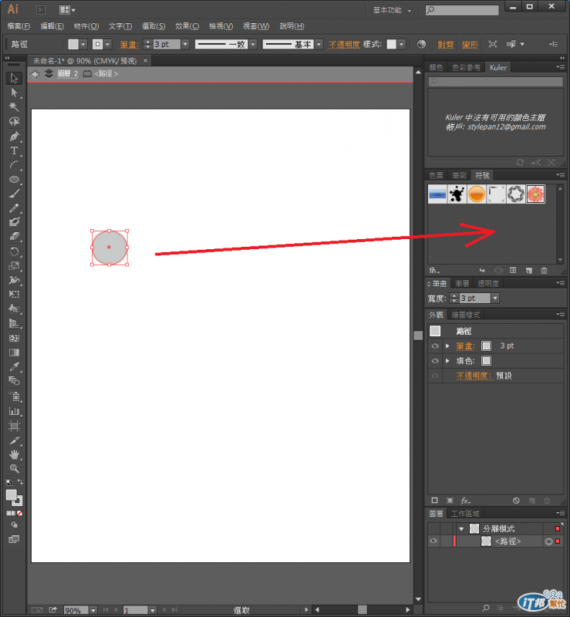
Task: Open the stroke weight 3 pt dropdown in control bar
Action: tap(185, 45)
